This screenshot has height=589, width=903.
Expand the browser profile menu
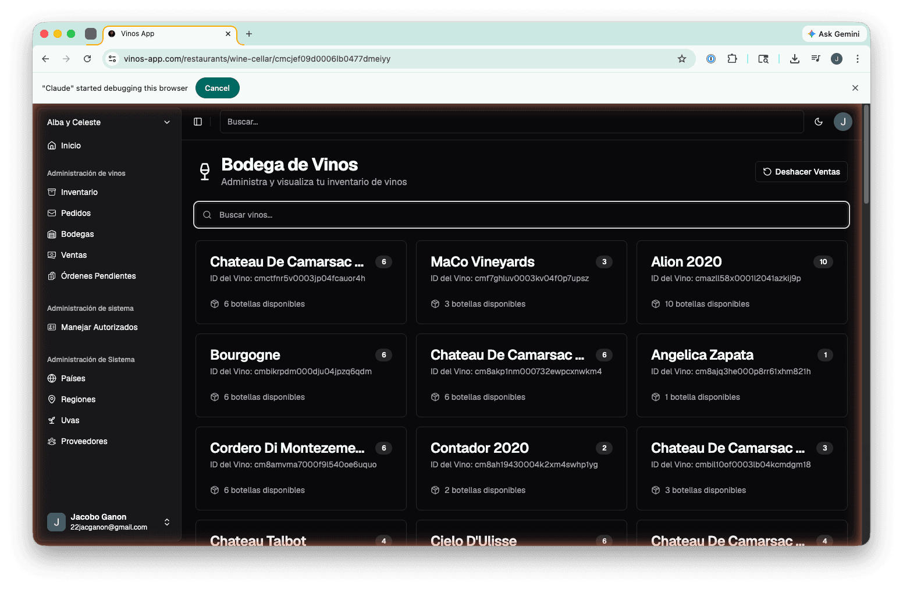(837, 59)
